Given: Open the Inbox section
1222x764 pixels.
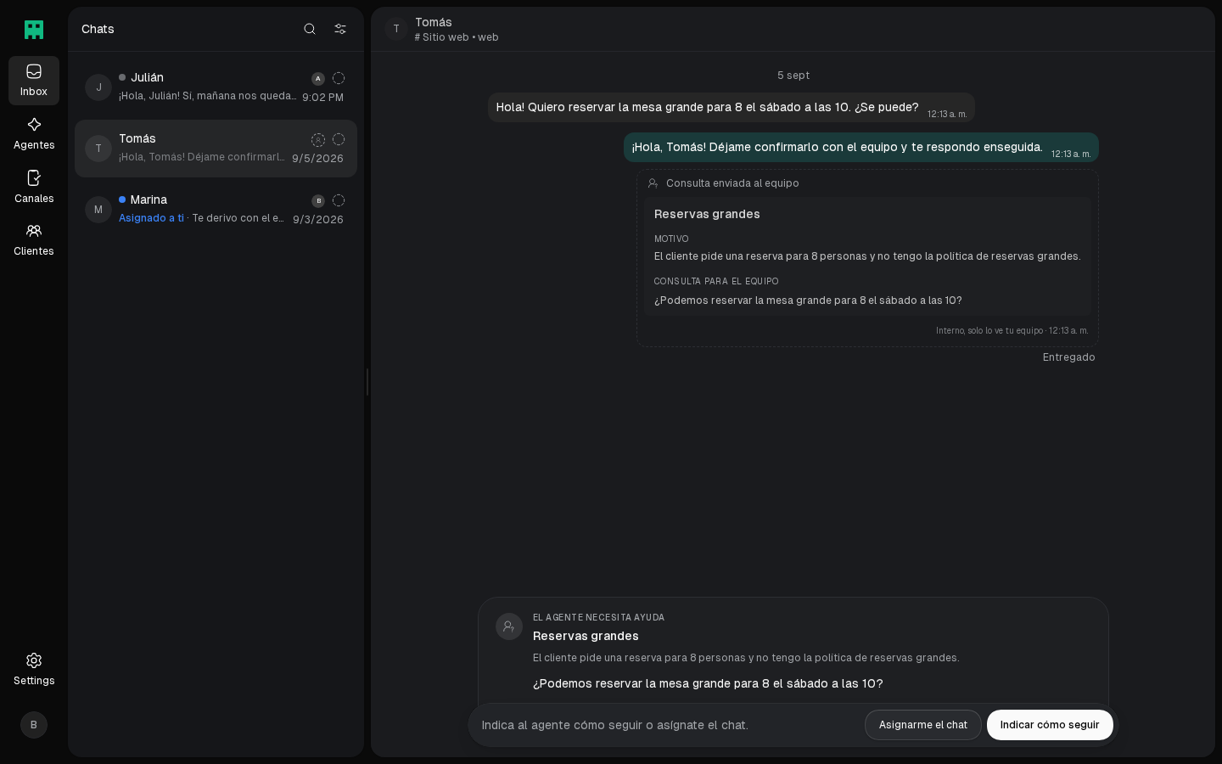Looking at the screenshot, I should (34, 81).
